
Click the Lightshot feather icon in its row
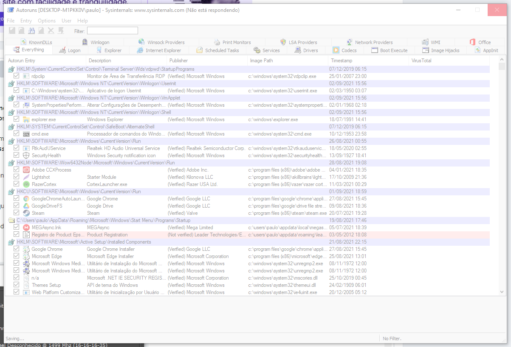pos(26,177)
